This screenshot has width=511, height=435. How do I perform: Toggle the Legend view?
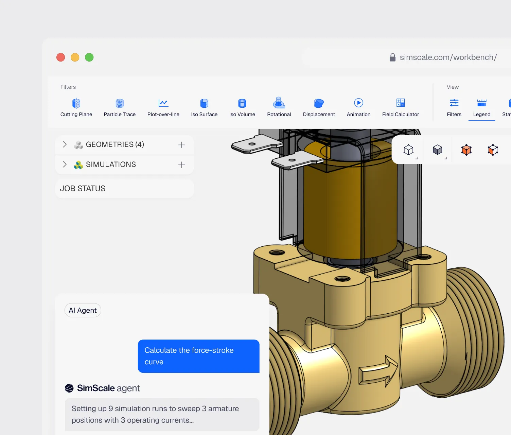(482, 107)
